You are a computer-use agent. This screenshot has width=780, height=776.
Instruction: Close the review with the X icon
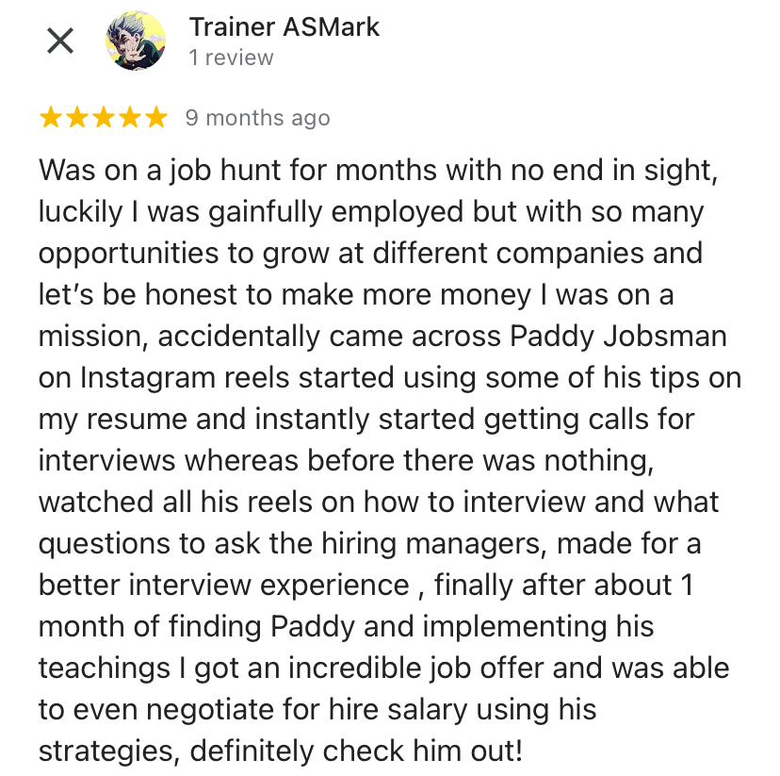(60, 41)
